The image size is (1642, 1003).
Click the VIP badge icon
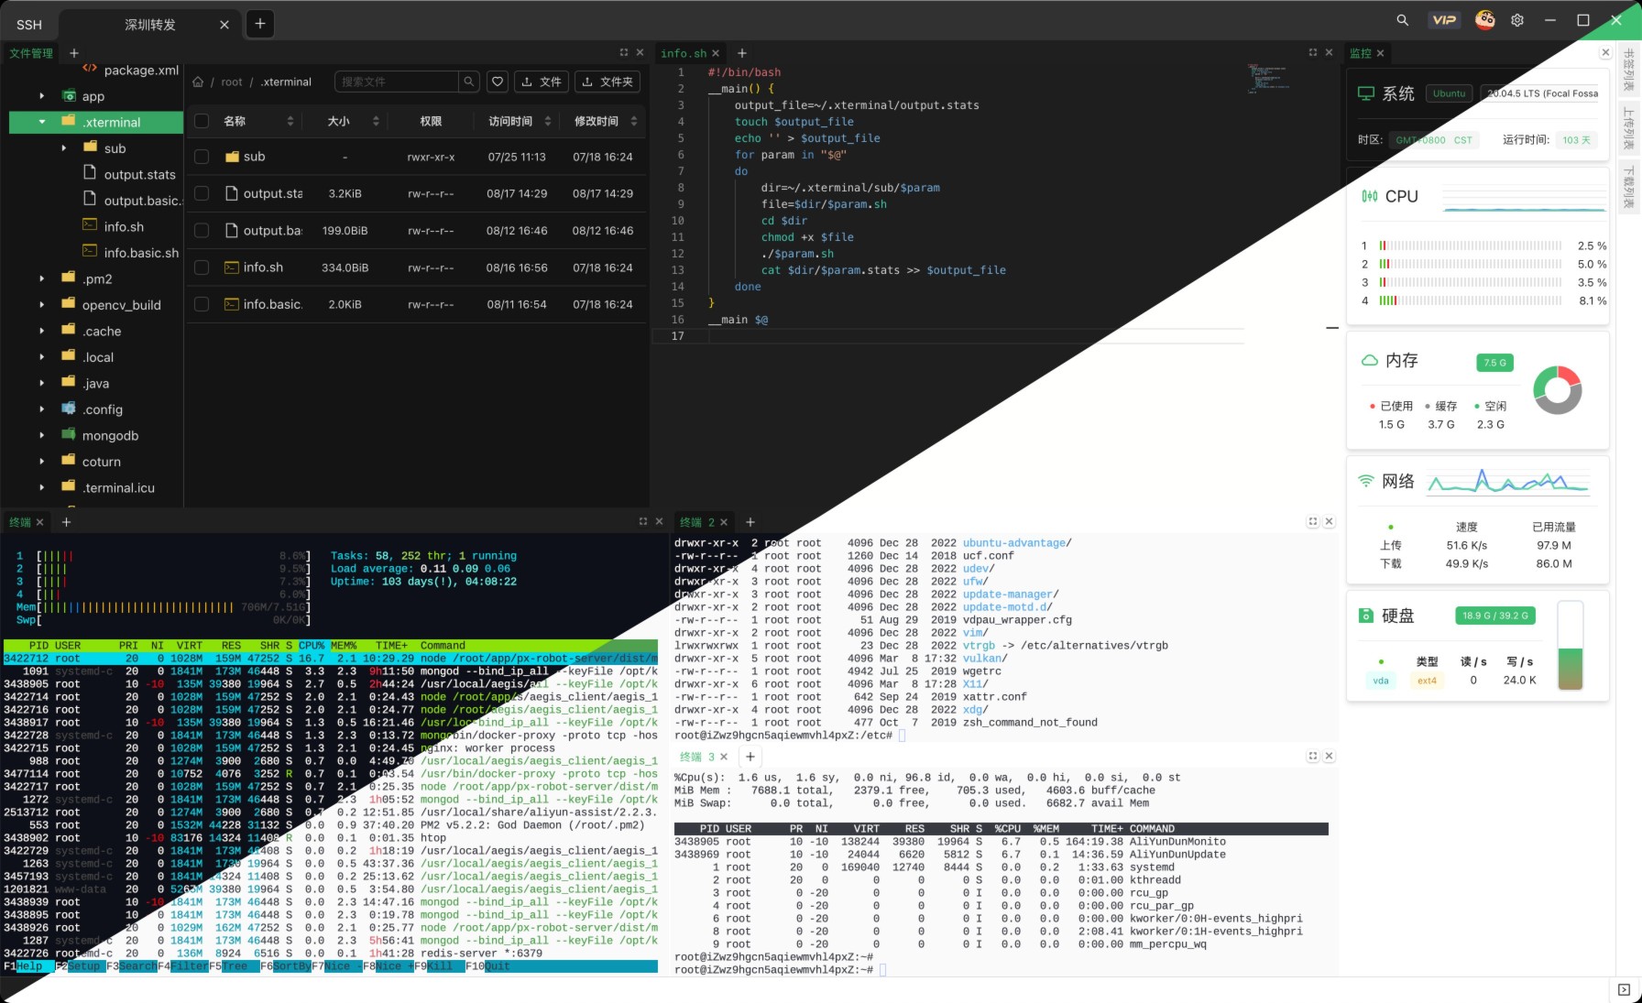pyautogui.click(x=1444, y=20)
